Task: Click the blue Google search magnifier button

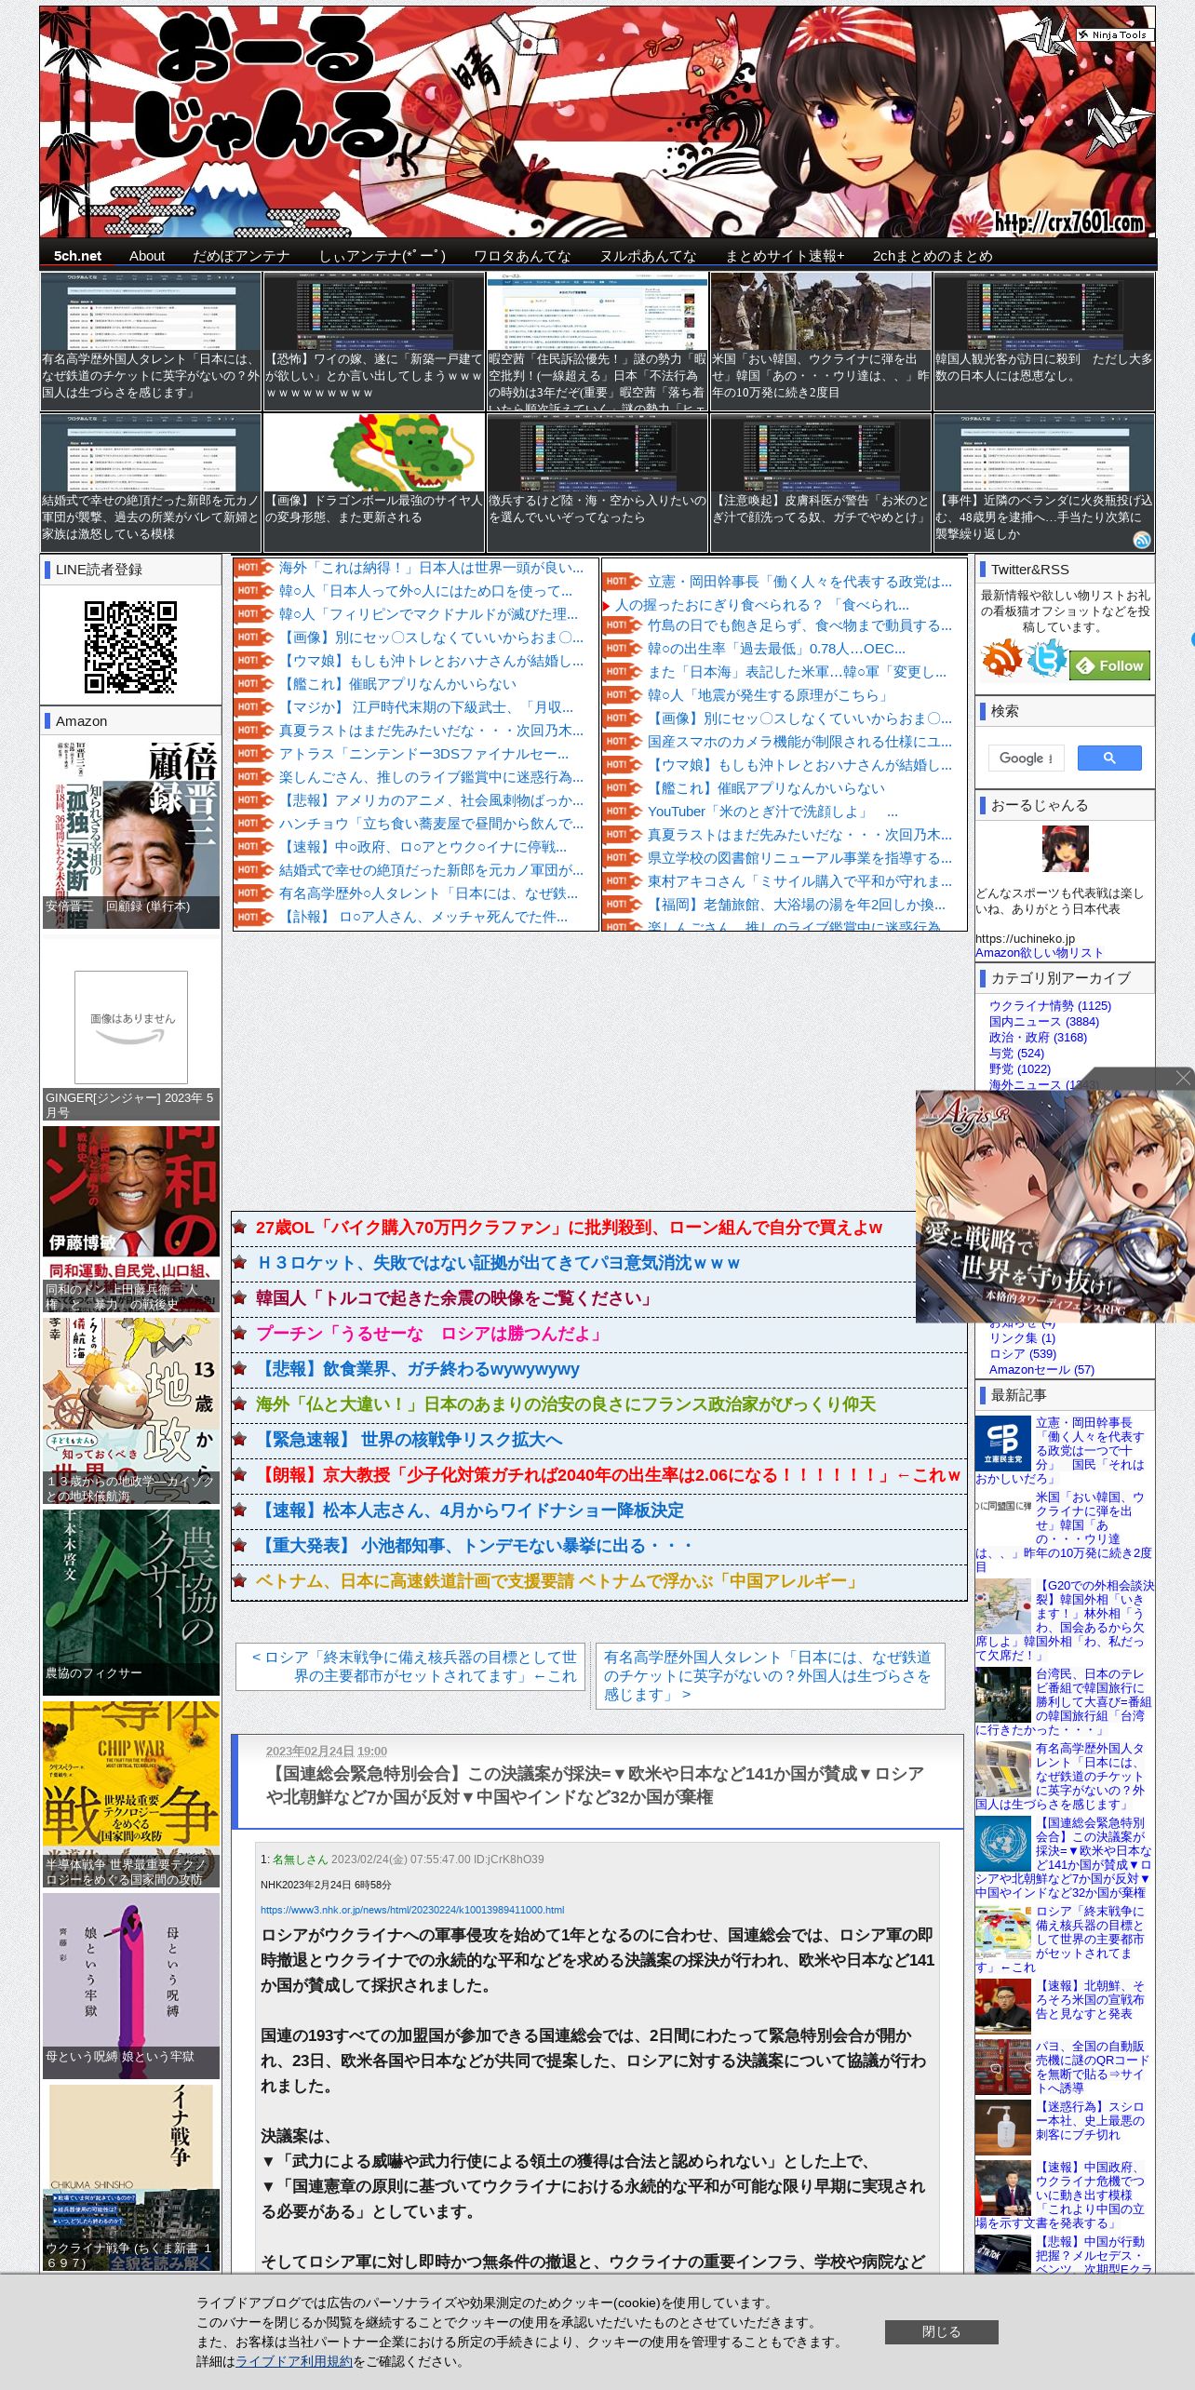Action: coord(1109,758)
